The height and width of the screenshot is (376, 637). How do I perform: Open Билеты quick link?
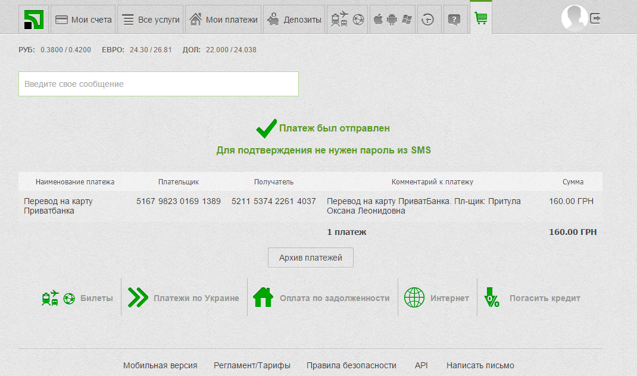pos(77,298)
